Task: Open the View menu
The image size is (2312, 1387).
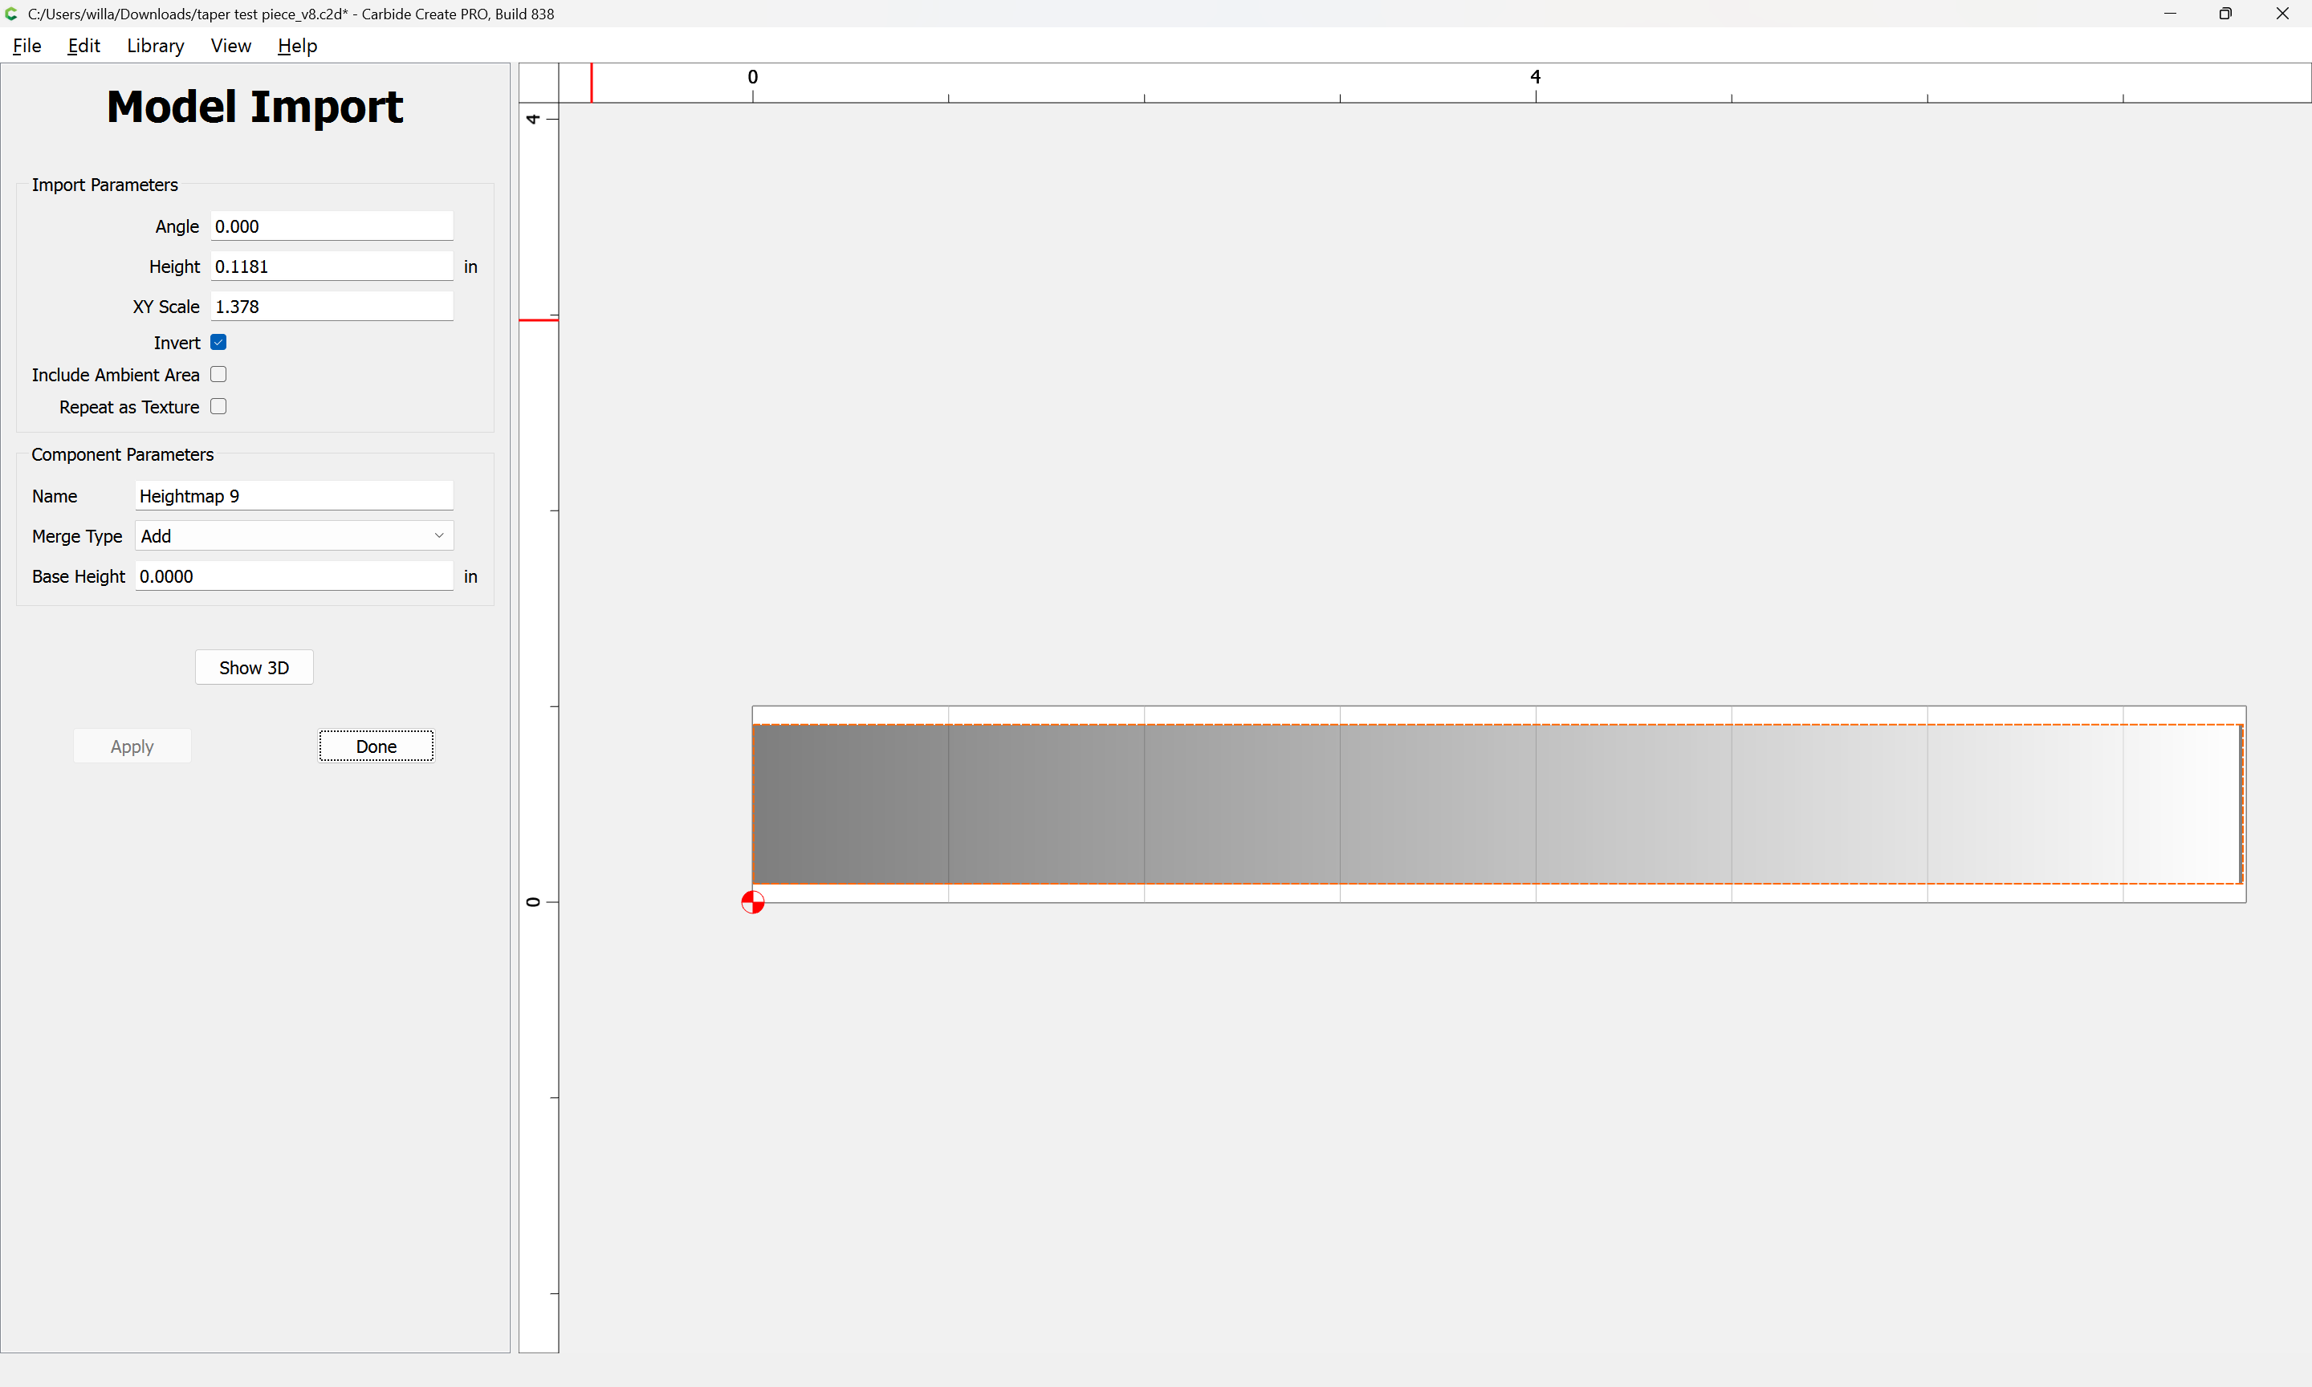Action: [x=230, y=46]
